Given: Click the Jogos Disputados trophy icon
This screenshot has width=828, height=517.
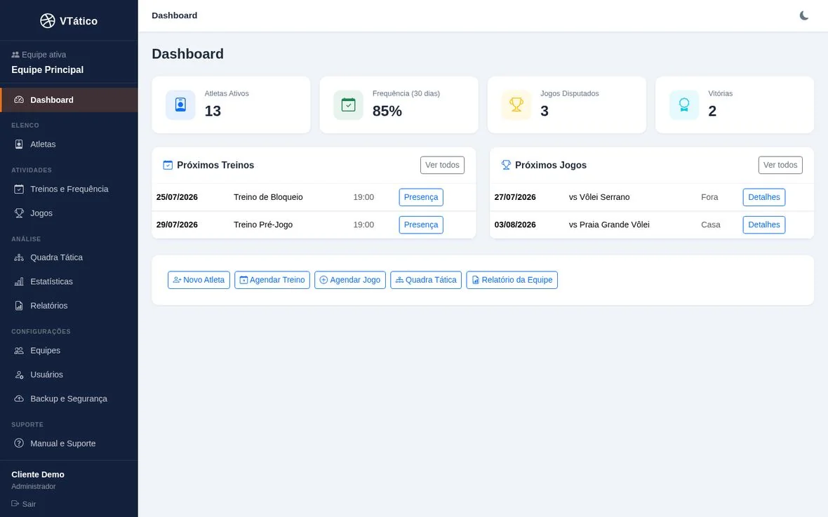Looking at the screenshot, I should coord(516,105).
